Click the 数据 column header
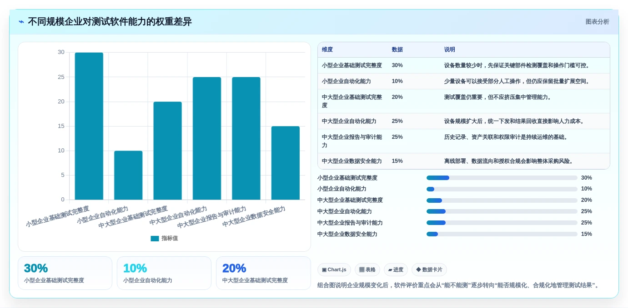Image resolution: width=628 pixels, height=308 pixels. click(397, 50)
